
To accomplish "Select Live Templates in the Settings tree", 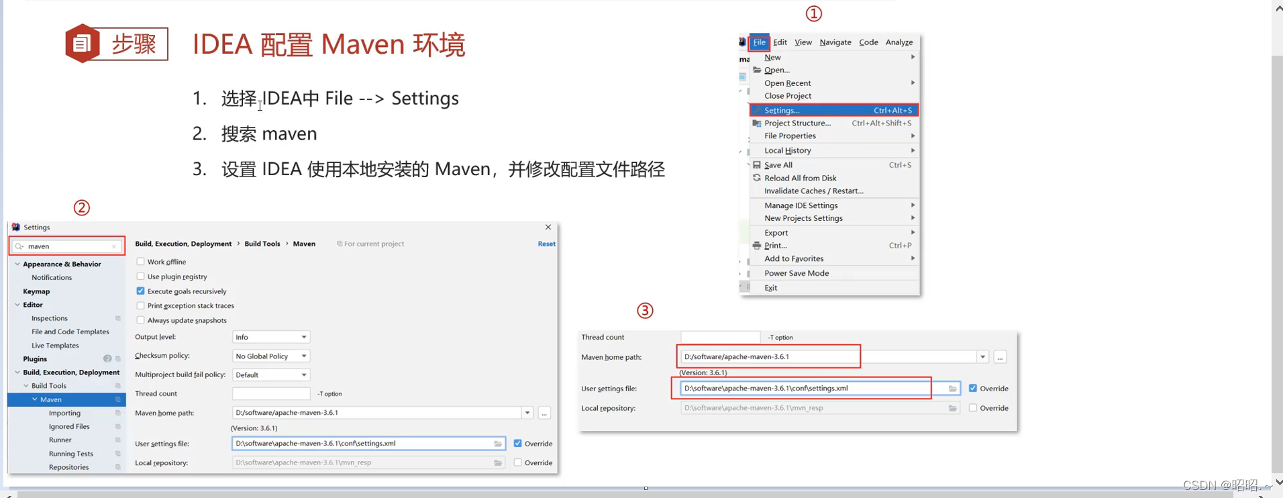I will 55,346.
